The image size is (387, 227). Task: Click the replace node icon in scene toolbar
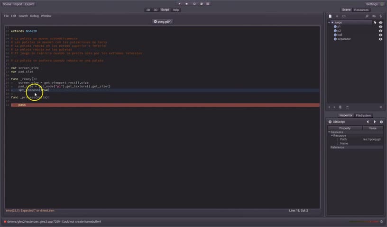coord(367,16)
